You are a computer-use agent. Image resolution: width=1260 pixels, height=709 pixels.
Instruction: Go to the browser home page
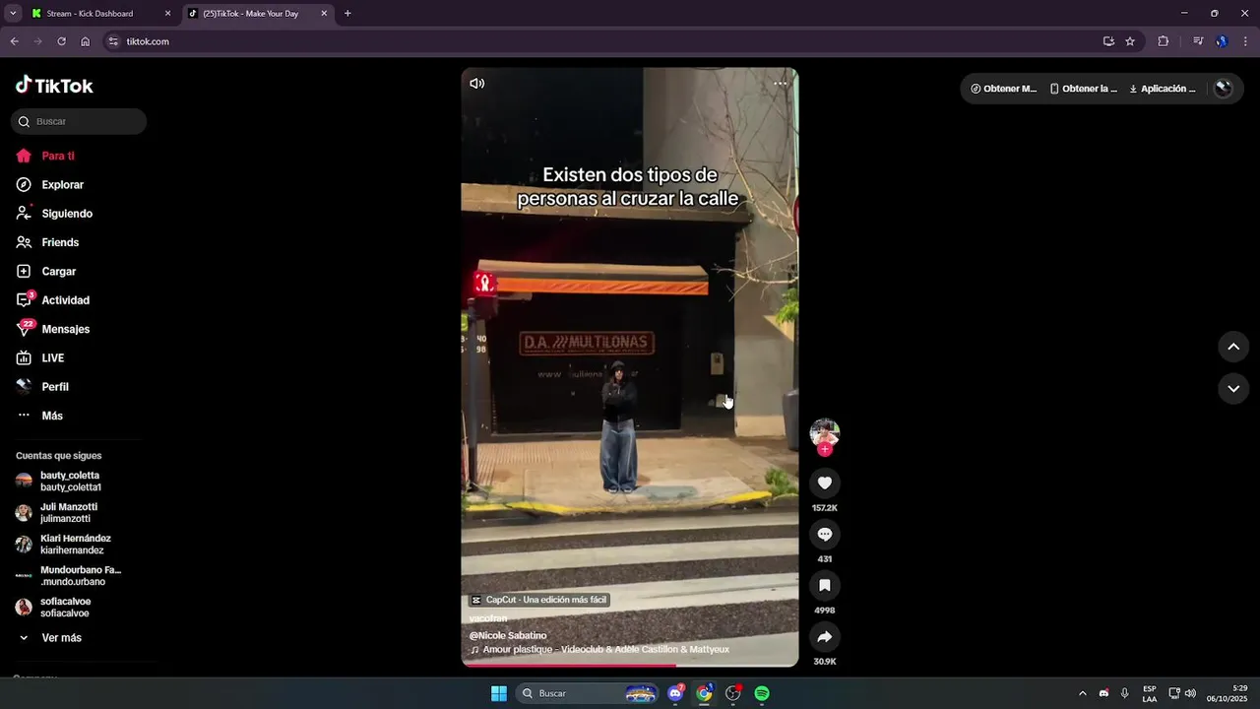(x=86, y=41)
